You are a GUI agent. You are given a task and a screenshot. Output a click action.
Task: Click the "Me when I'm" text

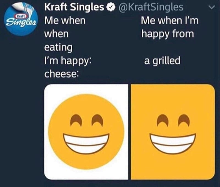pos(169,21)
